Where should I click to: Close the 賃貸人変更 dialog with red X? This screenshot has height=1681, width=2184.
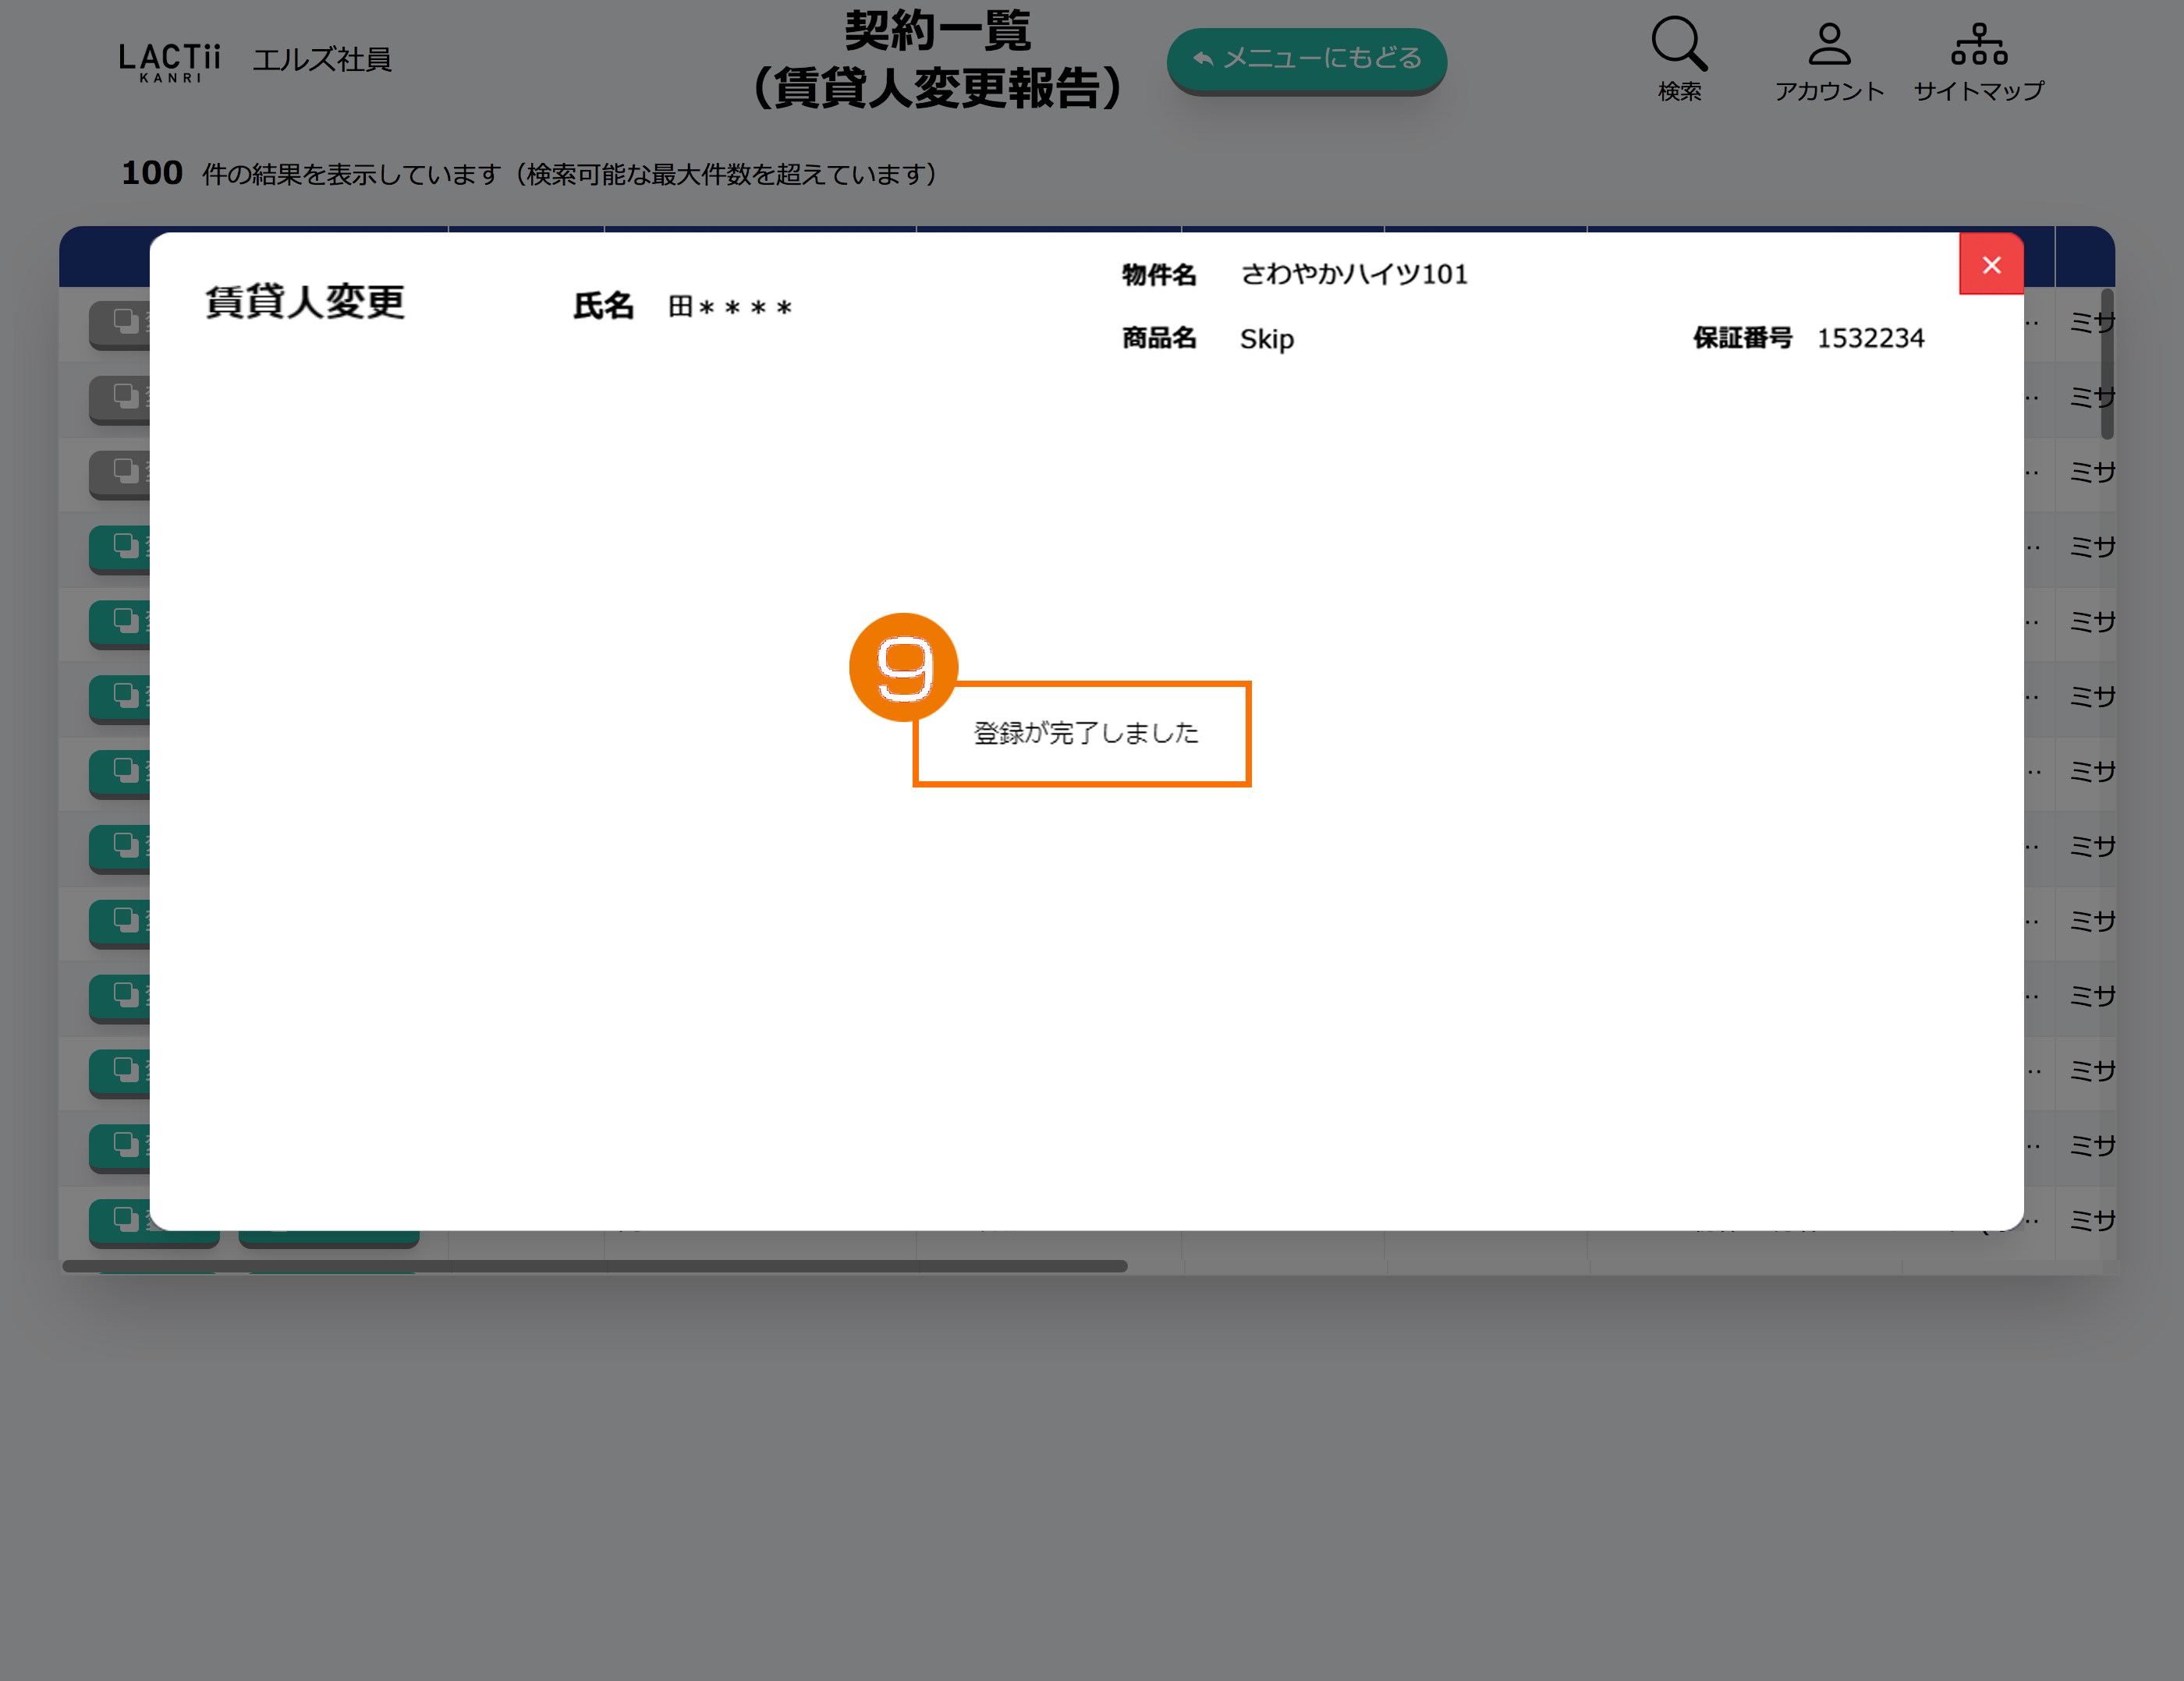[1990, 265]
